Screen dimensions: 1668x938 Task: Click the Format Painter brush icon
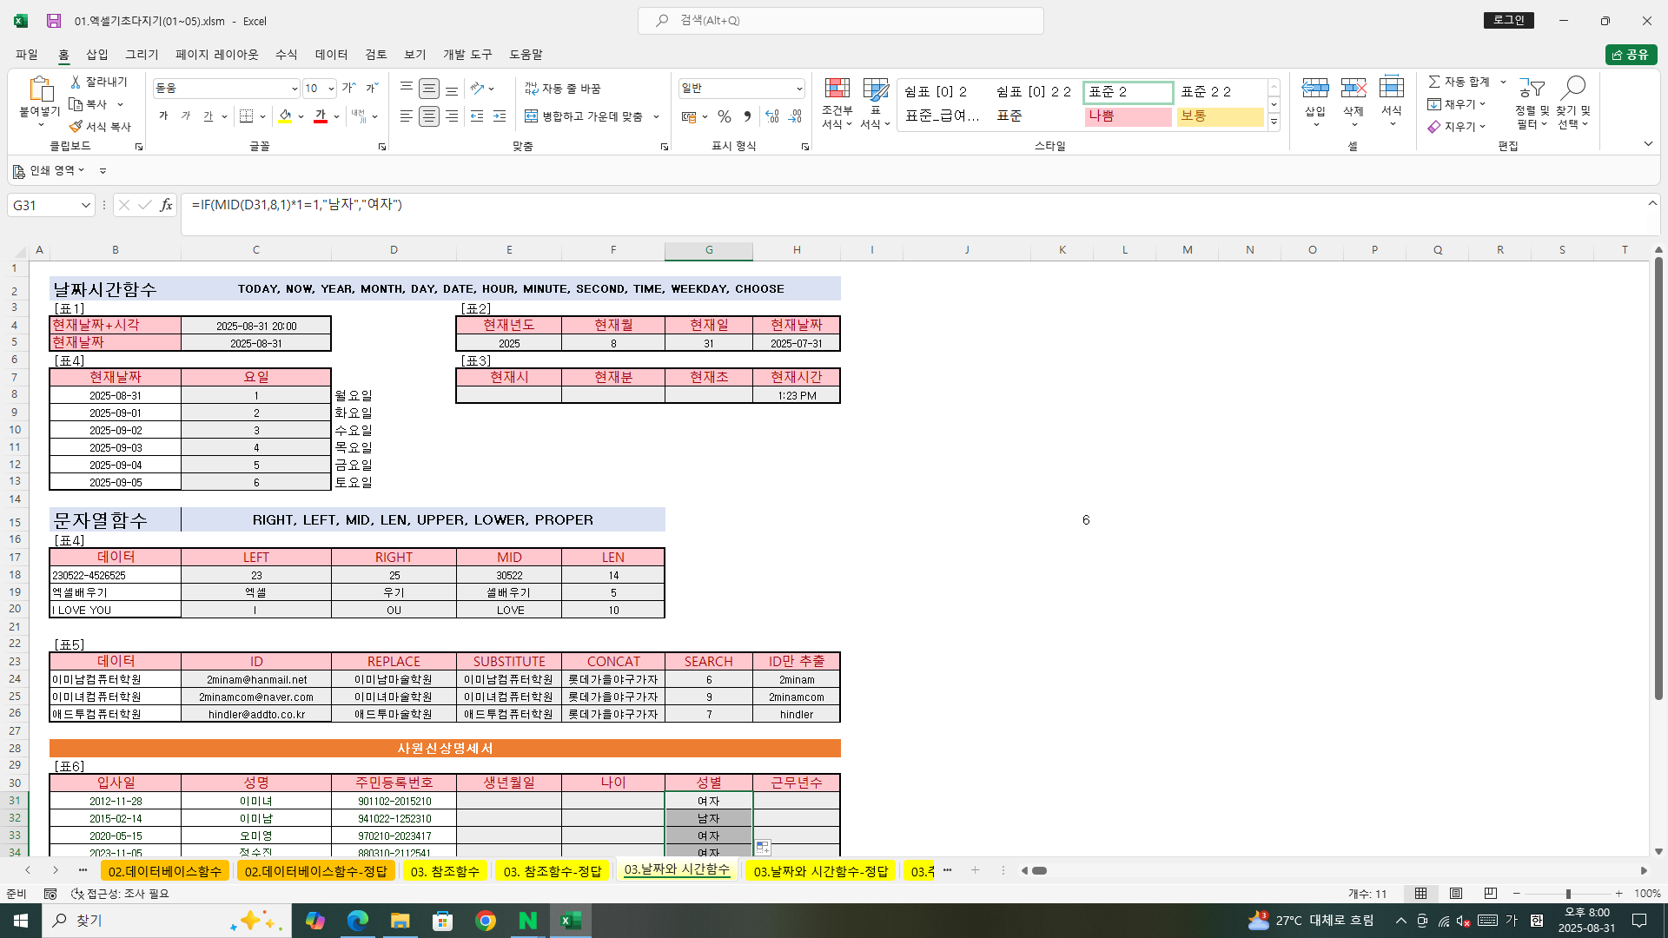(76, 127)
